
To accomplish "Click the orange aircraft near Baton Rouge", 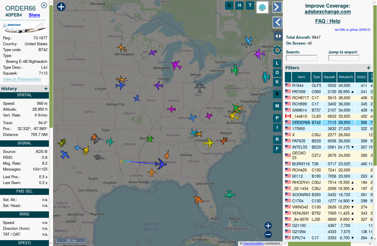I will click(x=152, y=173).
